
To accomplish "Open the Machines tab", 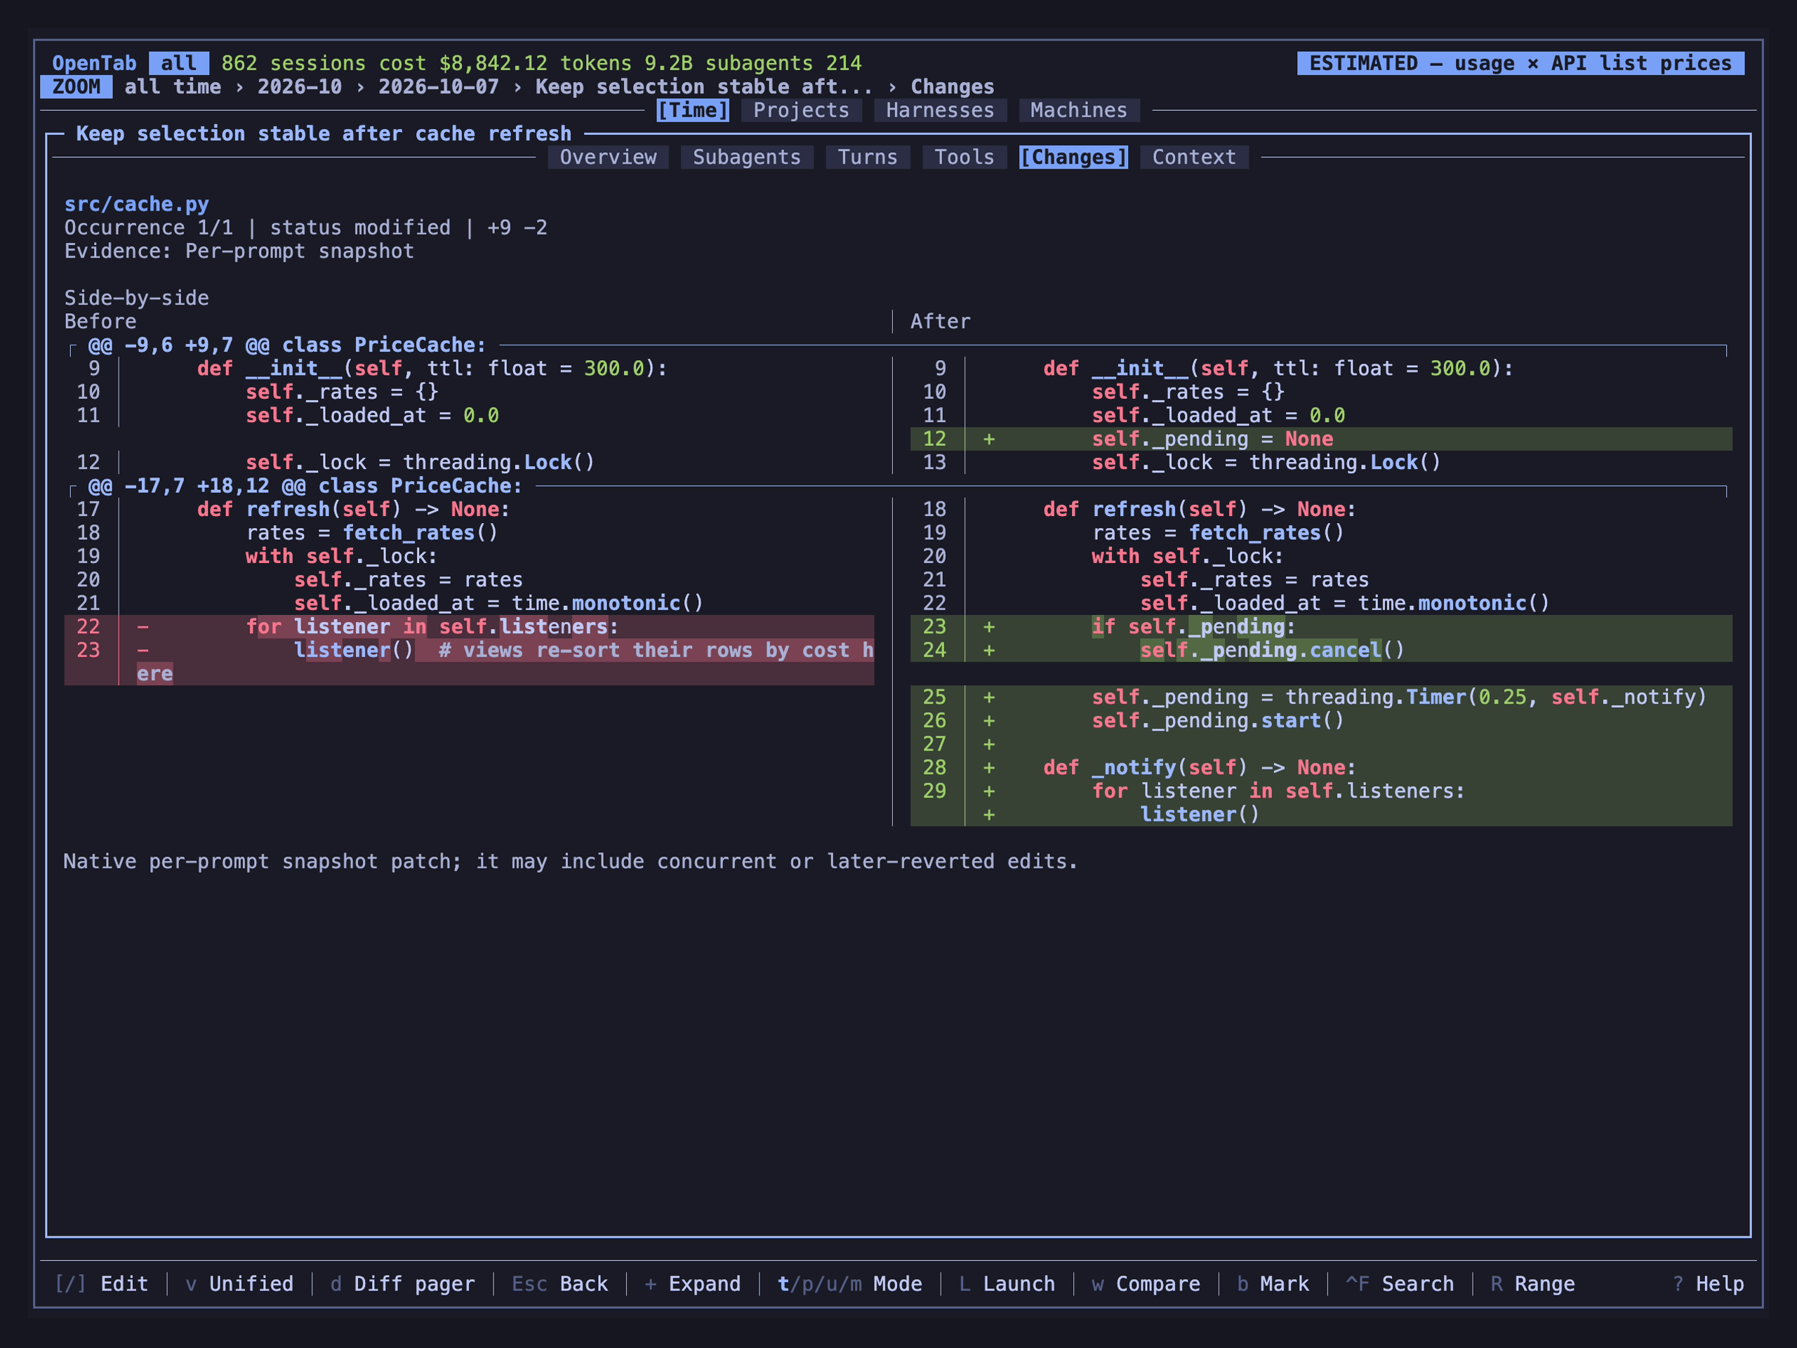I will 1079,110.
